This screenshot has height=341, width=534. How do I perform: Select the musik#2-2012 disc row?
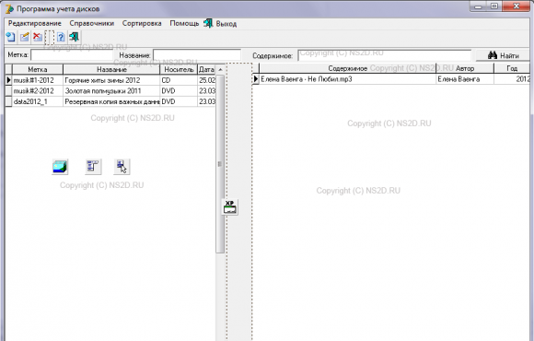pos(110,91)
